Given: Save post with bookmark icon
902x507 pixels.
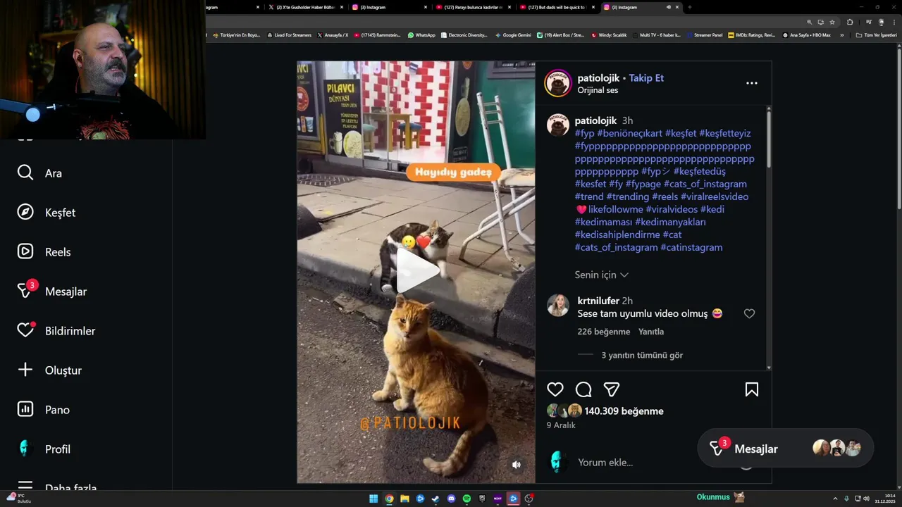Looking at the screenshot, I should click(x=752, y=389).
